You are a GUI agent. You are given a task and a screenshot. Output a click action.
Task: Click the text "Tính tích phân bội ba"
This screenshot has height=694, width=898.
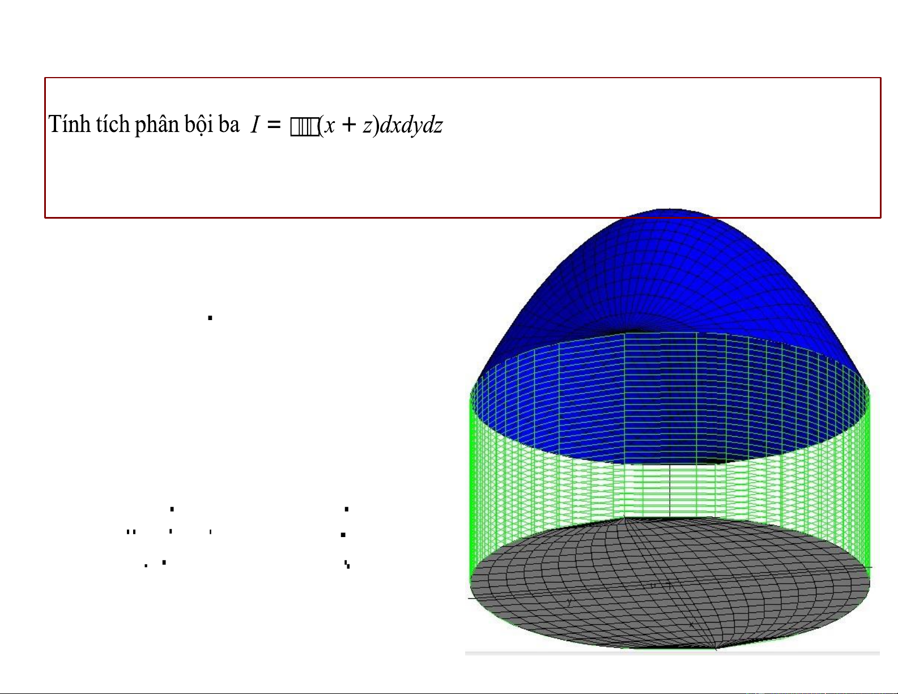[x=144, y=125]
